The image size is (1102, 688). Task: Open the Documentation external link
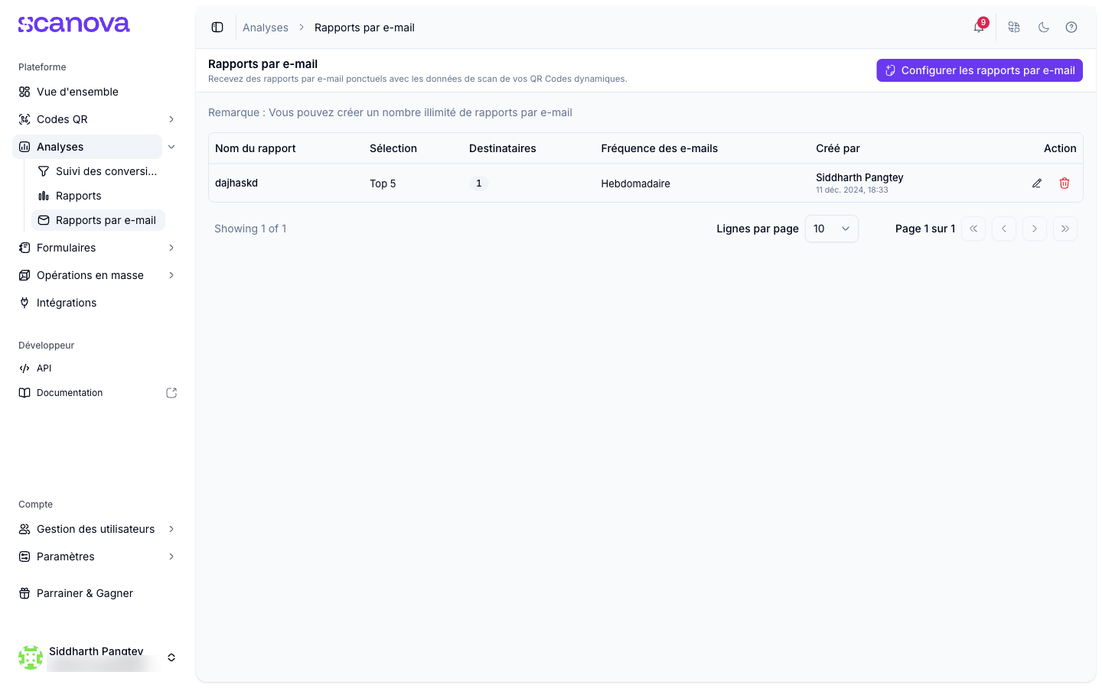pos(98,393)
